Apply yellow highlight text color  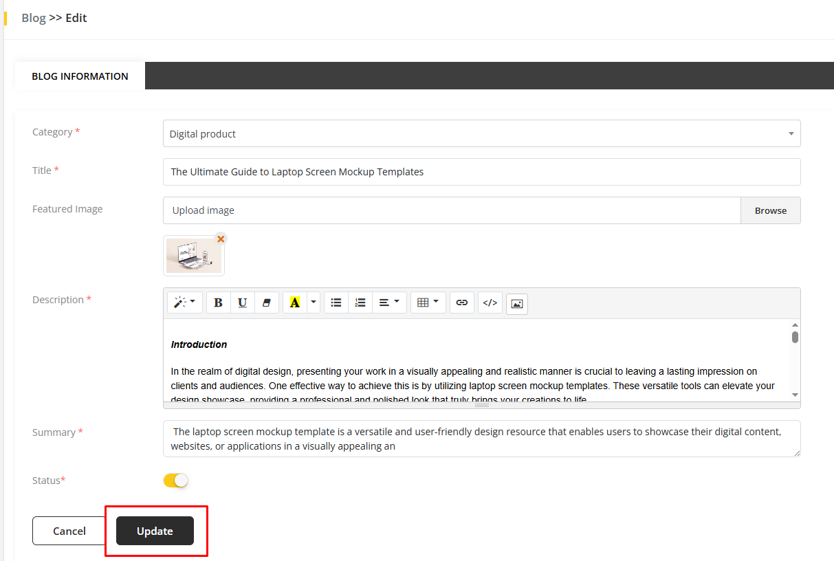click(294, 302)
